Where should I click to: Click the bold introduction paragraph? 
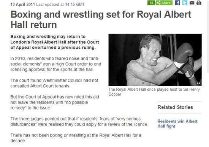tap(55, 42)
